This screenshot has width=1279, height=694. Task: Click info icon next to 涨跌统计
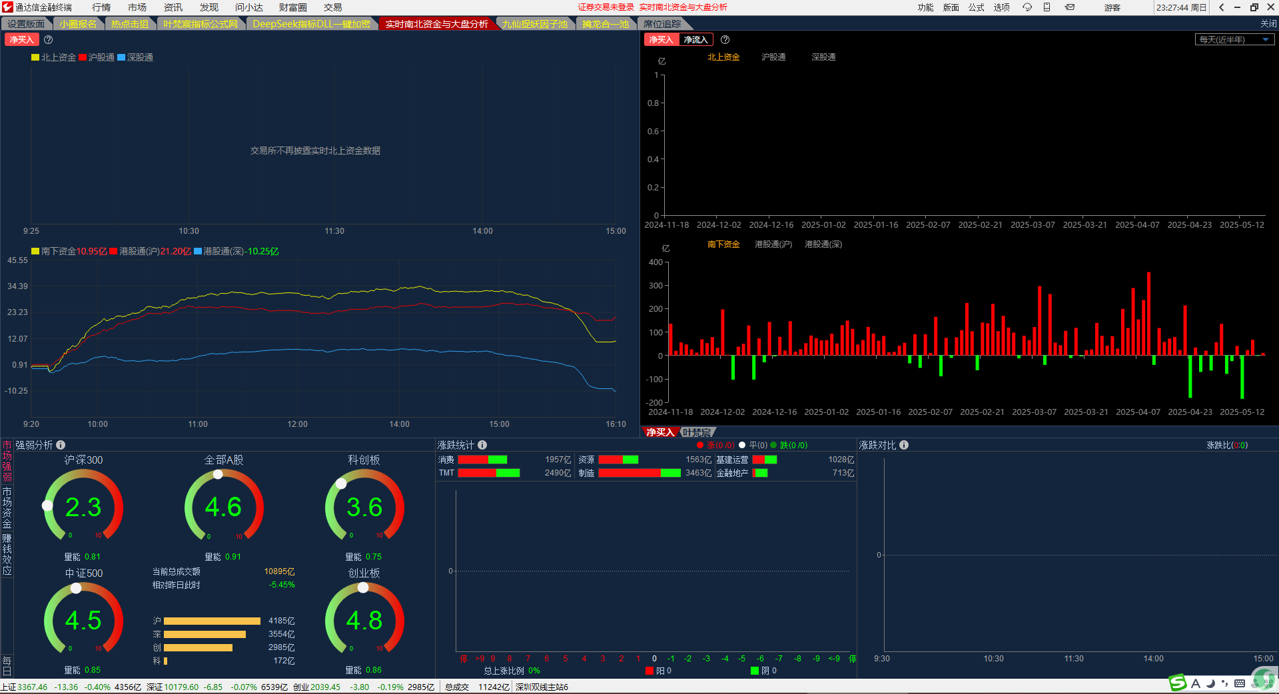(x=482, y=445)
